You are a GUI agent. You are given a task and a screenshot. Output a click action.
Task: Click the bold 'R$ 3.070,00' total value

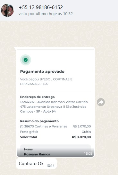tap(81, 137)
